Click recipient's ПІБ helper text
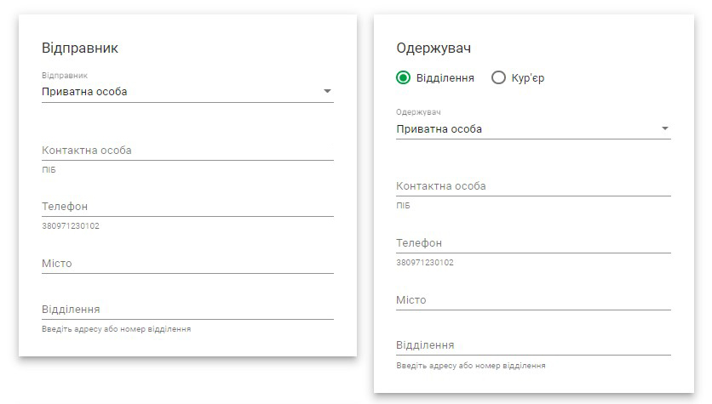 click(403, 205)
